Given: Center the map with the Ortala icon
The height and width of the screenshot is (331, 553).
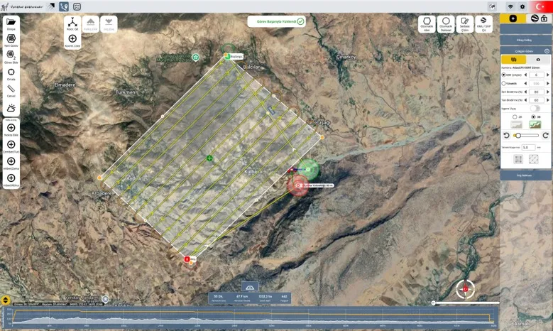Looking at the screenshot, I should [11, 72].
